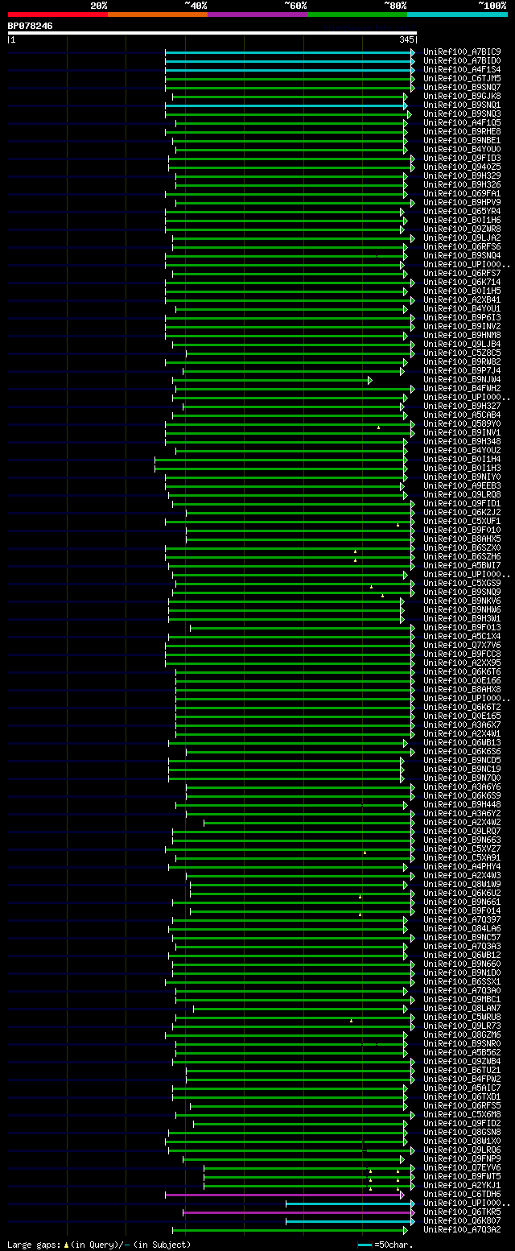Select hit UniRef100_A7BID0
515x1251 pixels.
point(462,61)
